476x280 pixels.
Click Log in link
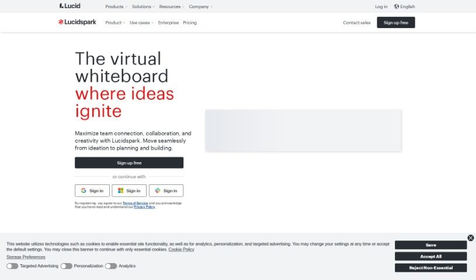click(381, 6)
